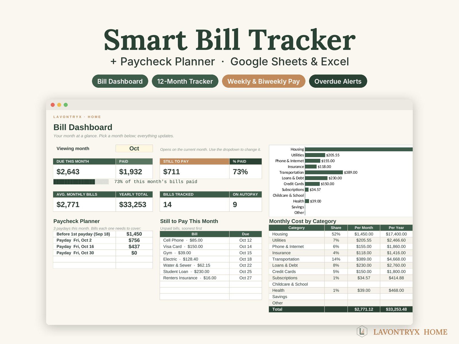Select the Housing share 52% cell

pos(336,234)
